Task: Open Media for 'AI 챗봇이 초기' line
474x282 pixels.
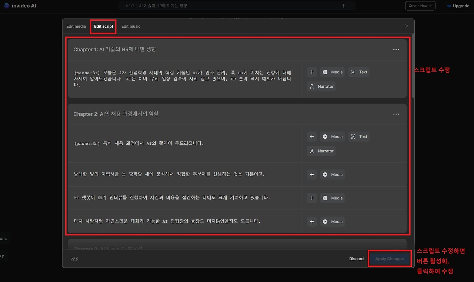Action: tap(333, 198)
